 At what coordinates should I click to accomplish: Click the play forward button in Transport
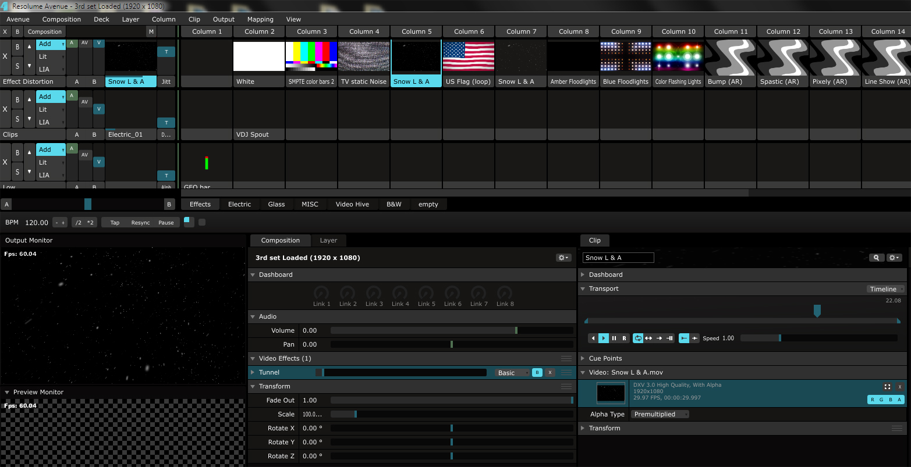[604, 338]
